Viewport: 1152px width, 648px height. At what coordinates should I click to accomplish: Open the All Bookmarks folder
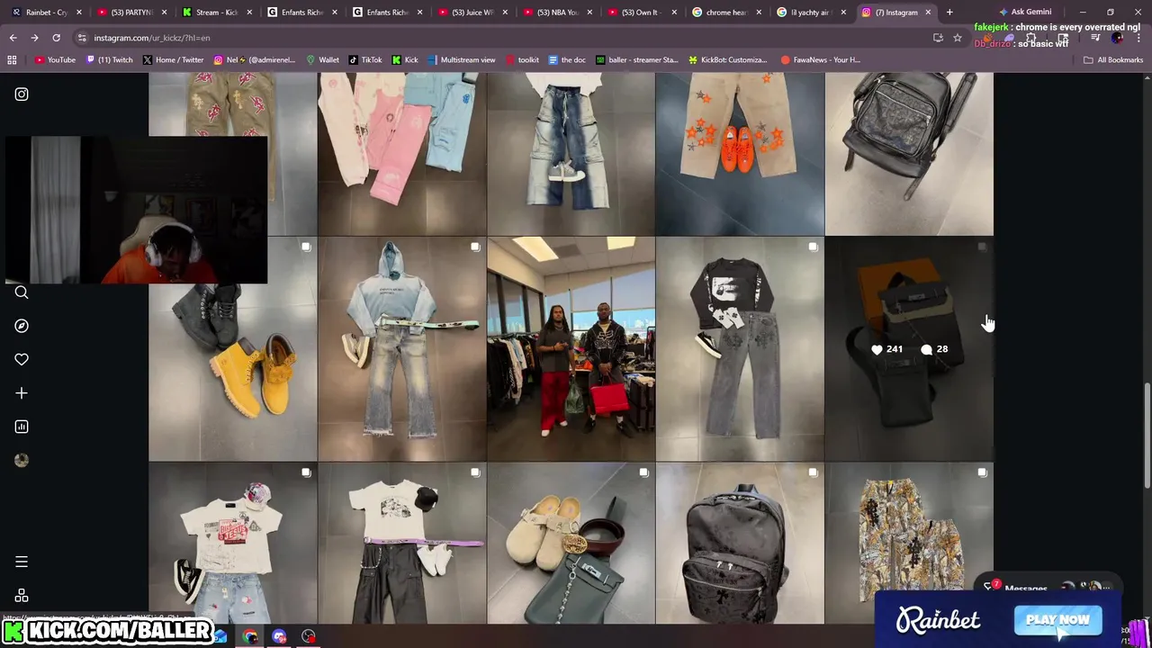[x=1113, y=59]
